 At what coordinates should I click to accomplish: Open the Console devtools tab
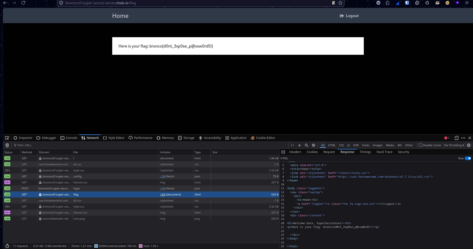coord(69,138)
